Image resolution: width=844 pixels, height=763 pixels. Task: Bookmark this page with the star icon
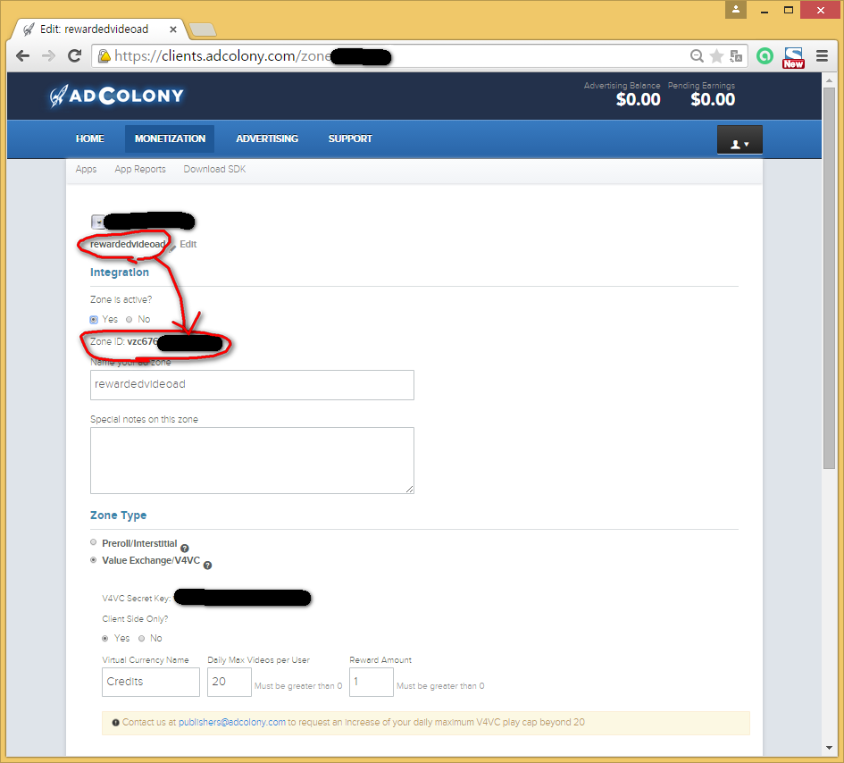(716, 56)
